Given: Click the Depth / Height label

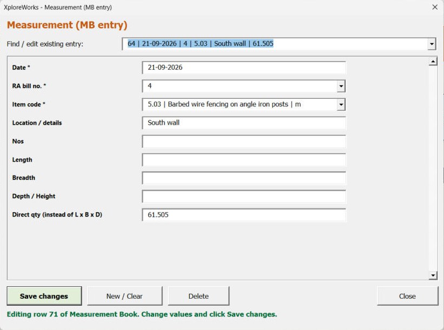Looking at the screenshot, I should tap(34, 196).
